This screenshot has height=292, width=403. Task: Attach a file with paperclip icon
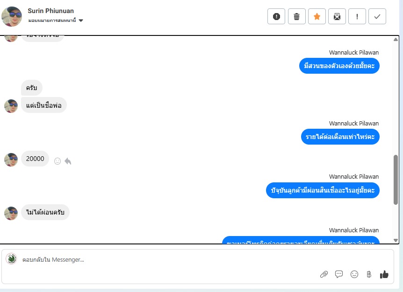point(324,274)
